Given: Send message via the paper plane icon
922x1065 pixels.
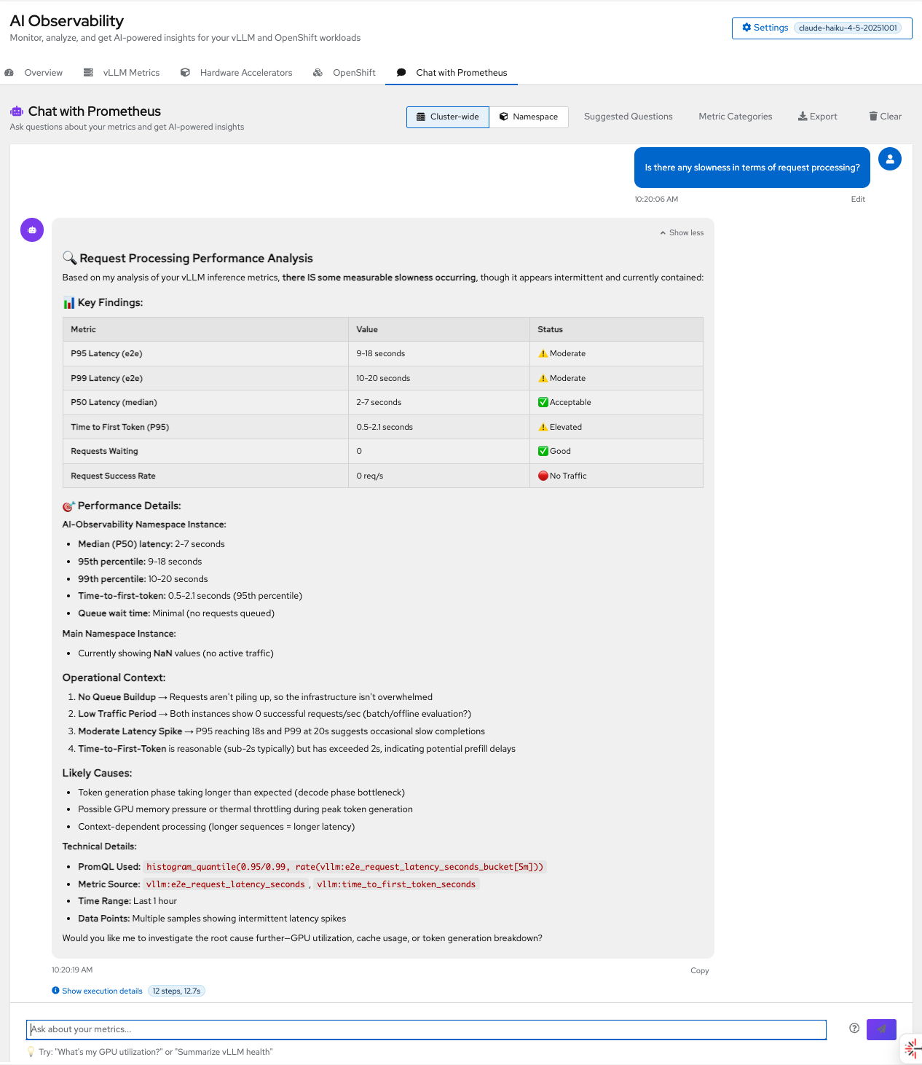Looking at the screenshot, I should point(880,1029).
